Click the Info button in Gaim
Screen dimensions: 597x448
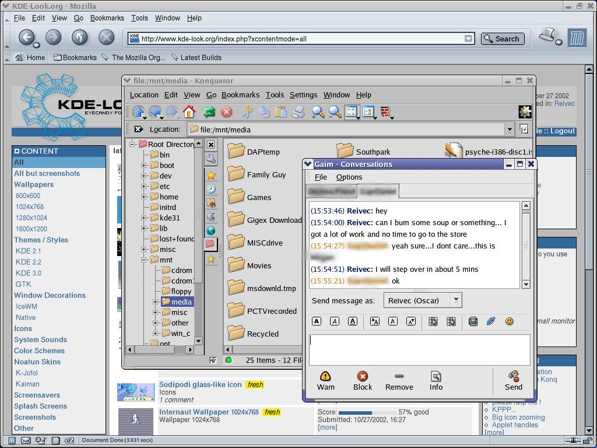pyautogui.click(x=436, y=380)
